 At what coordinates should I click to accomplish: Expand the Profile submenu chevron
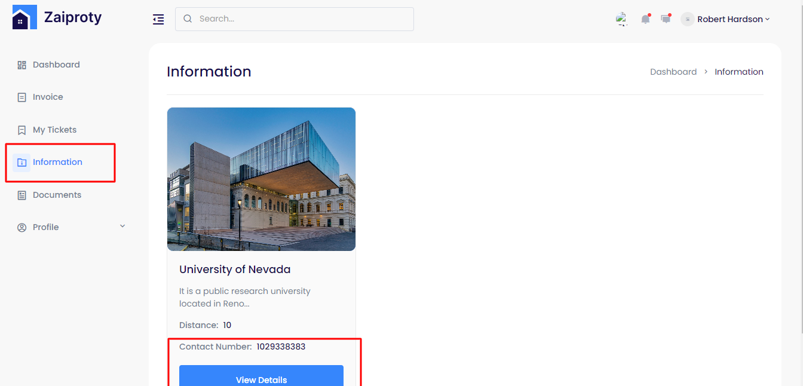(x=122, y=226)
